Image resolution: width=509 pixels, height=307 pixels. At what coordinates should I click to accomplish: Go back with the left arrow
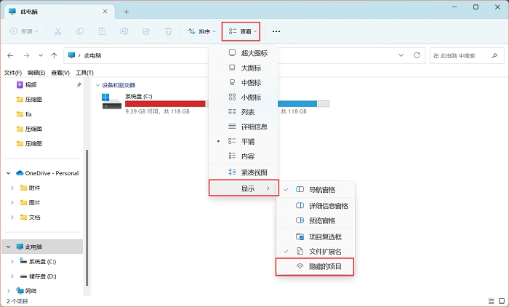[10, 55]
